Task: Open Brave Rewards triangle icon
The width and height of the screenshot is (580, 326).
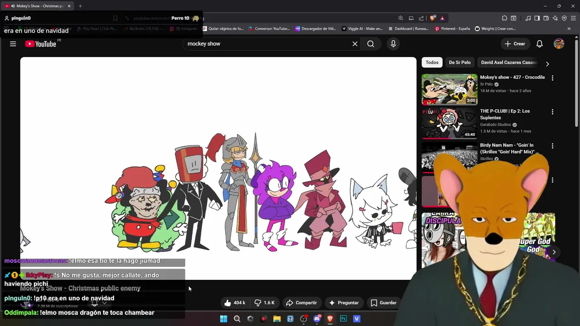Action: 442,18
